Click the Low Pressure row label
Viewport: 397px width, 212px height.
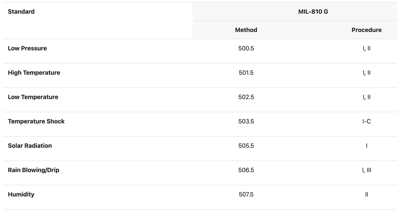pos(27,48)
